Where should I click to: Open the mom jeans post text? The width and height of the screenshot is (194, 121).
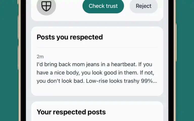point(97,73)
